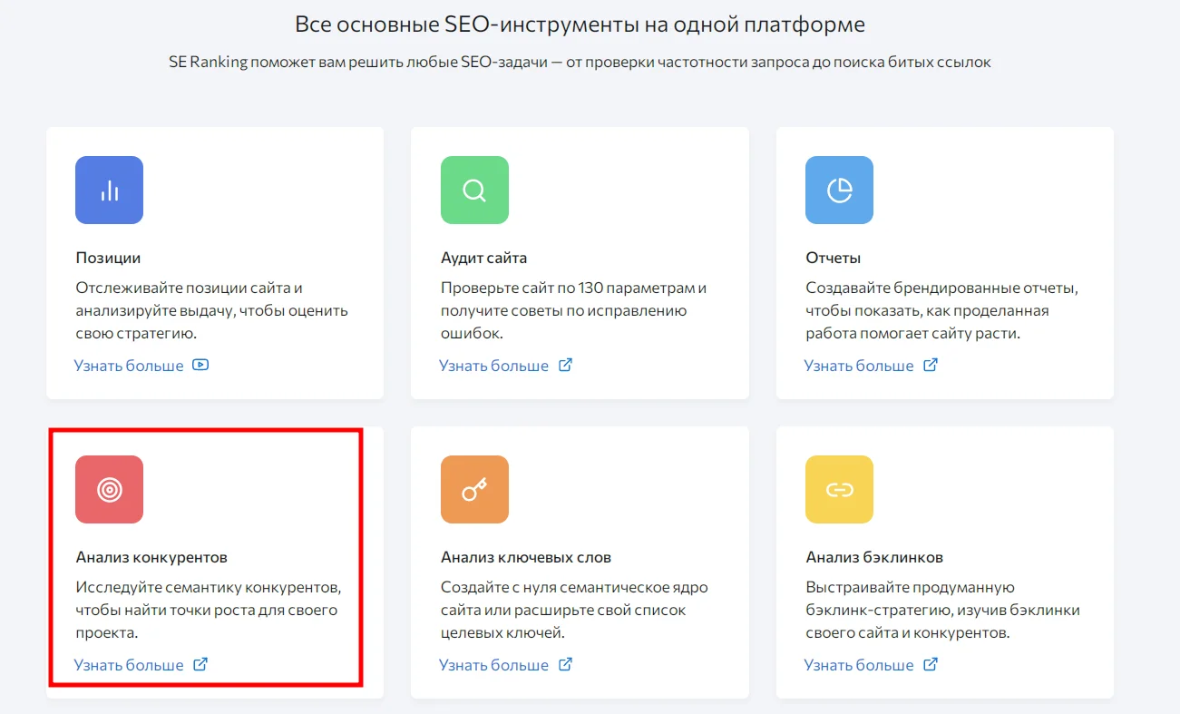Click the blue Отчеты pie chart icon

pyautogui.click(x=839, y=191)
